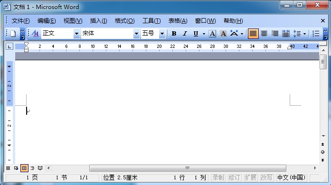Viewport: 331px width, 185px height.
Task: Go to previous page button
Action: click(x=323, y=144)
